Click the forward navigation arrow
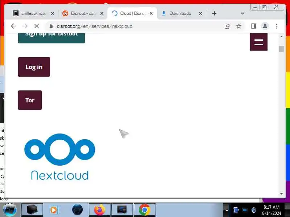The height and width of the screenshot is (217, 290). click(25, 26)
